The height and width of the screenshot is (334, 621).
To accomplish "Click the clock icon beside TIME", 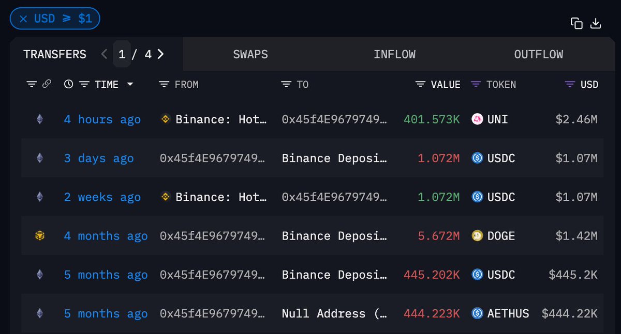I will tap(69, 84).
